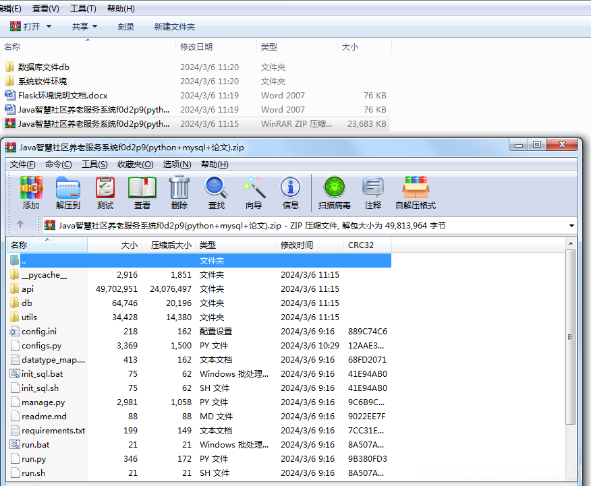Click the 大小 column header in Explorer

(x=364, y=47)
